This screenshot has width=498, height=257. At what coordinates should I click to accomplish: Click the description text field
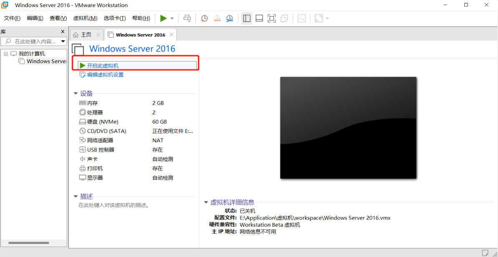114,205
